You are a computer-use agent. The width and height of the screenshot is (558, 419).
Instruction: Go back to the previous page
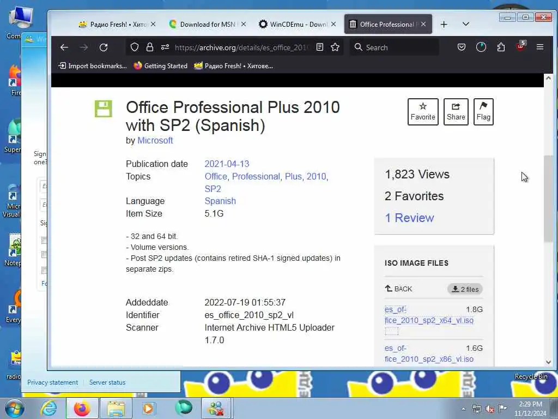click(x=64, y=47)
